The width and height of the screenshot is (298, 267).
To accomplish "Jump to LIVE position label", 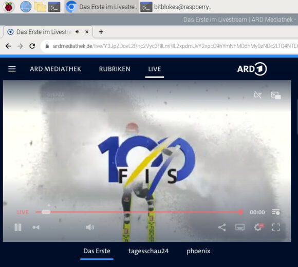I will pyautogui.click(x=23, y=212).
